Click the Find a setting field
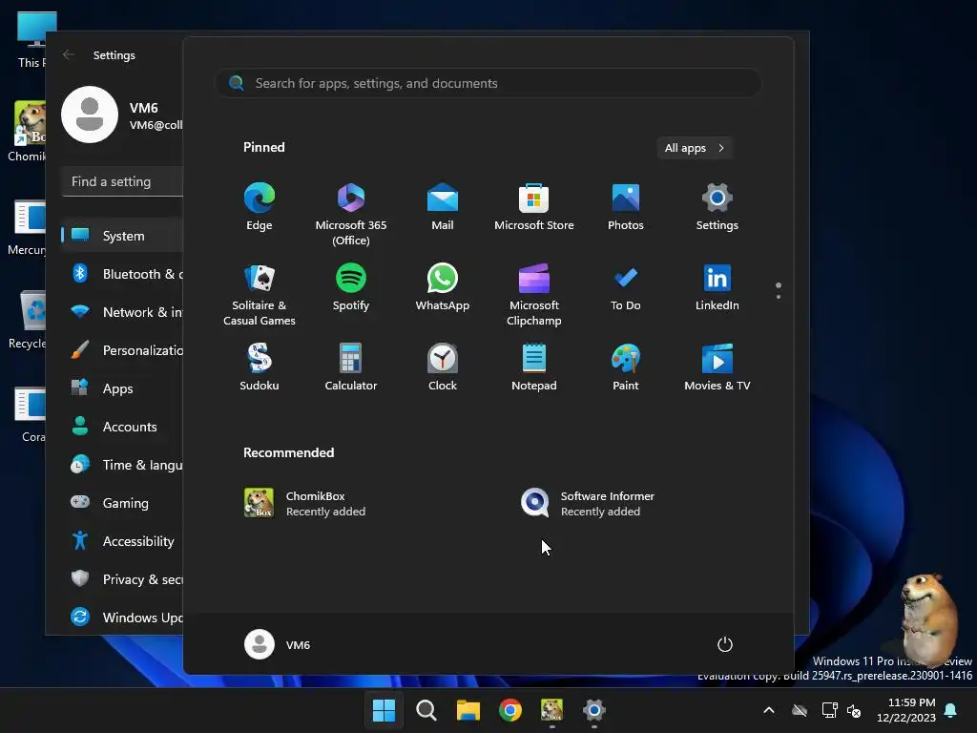977x733 pixels. click(x=122, y=181)
